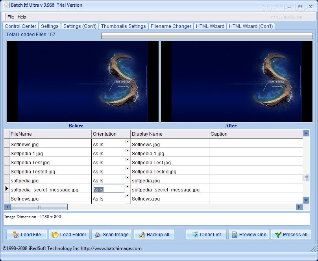This screenshot has height=261, width=318.
Task: Click the row selector arrow beside softpedia_secret_message.jpg
Action: tap(6, 189)
